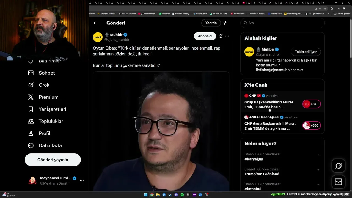Screen dimensions: 352x198
Task: Open Muhbir avatar in Alakalı kişiler
Action: click(x=249, y=52)
